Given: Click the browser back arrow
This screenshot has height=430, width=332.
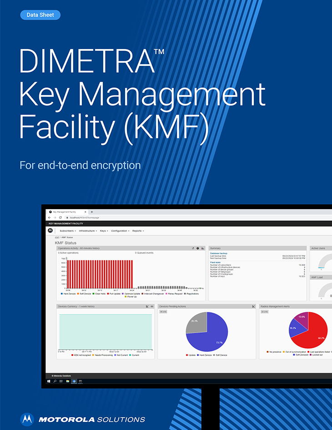Looking at the screenshot, I should (50, 217).
